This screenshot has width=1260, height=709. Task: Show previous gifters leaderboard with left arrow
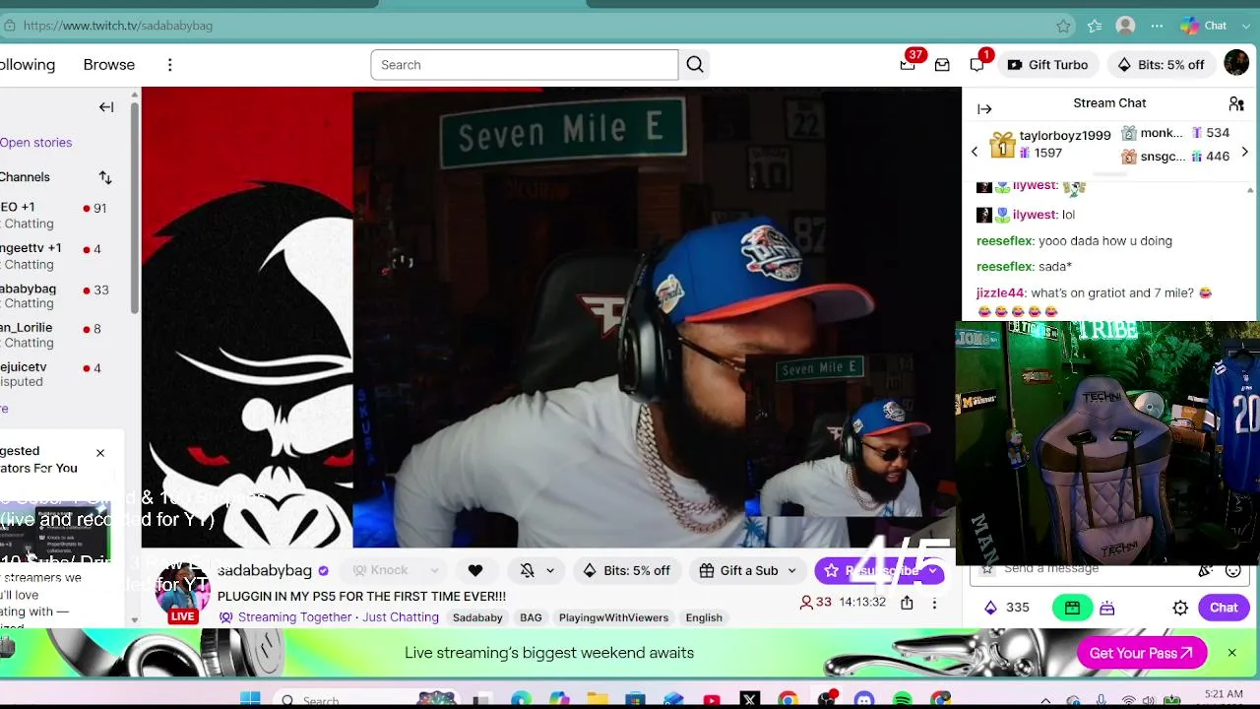[975, 152]
